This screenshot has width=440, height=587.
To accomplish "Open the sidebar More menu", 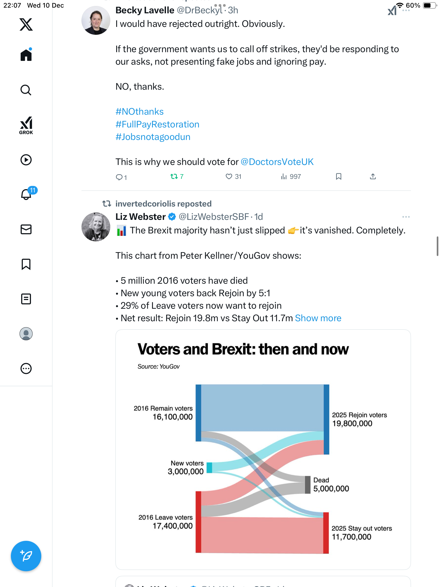I will click(x=26, y=369).
